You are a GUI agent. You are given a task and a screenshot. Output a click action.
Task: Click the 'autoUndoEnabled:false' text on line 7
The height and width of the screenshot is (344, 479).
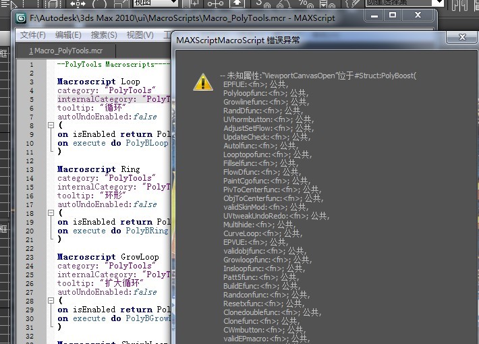107,117
